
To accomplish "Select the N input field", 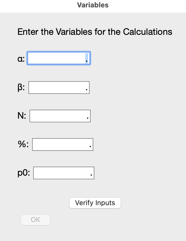I will pyautogui.click(x=58, y=116).
